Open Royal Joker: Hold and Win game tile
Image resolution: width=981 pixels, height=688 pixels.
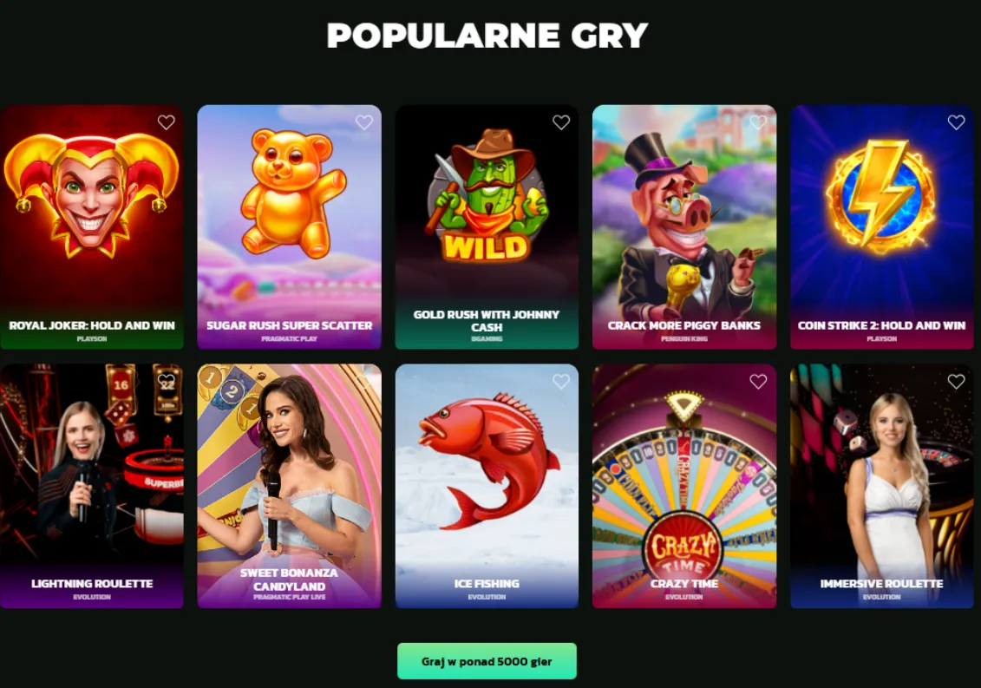92,226
